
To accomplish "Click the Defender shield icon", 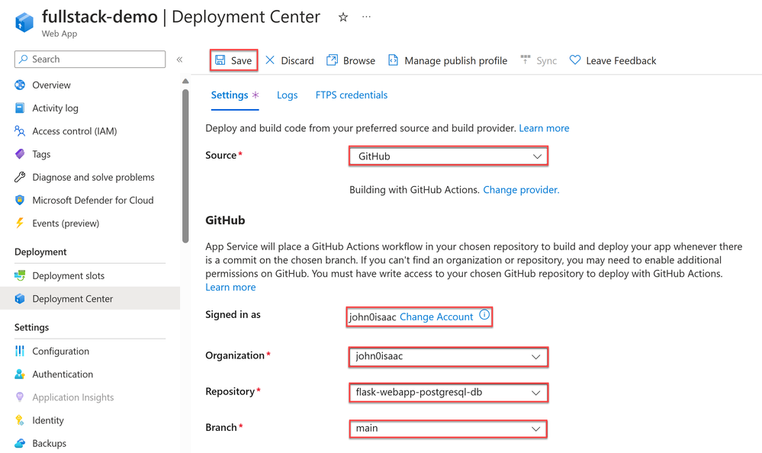I will [x=20, y=200].
